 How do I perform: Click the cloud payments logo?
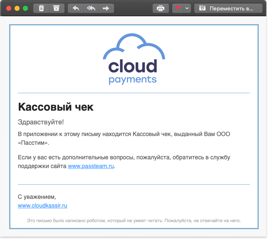[x=134, y=59]
